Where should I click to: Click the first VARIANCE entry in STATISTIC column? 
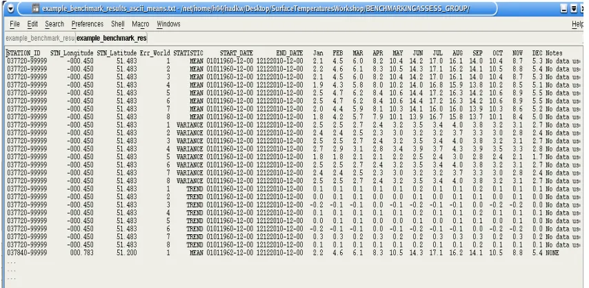[190, 125]
